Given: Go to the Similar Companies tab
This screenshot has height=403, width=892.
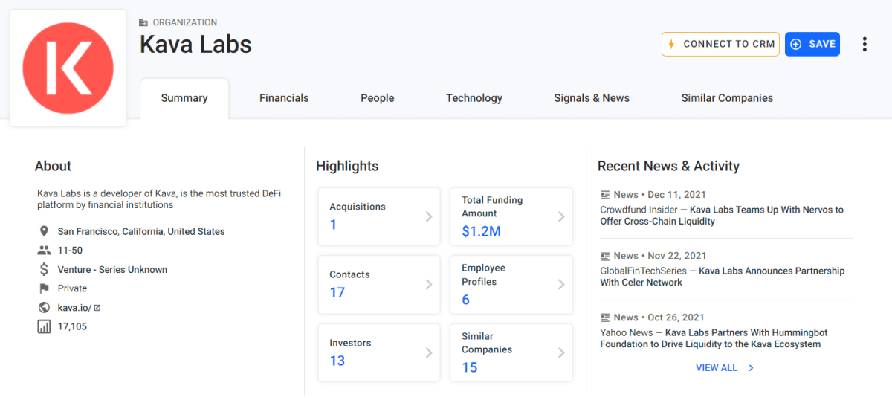Looking at the screenshot, I should click(727, 98).
